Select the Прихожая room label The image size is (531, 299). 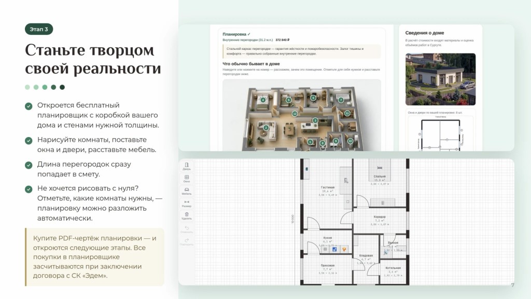coord(328,265)
